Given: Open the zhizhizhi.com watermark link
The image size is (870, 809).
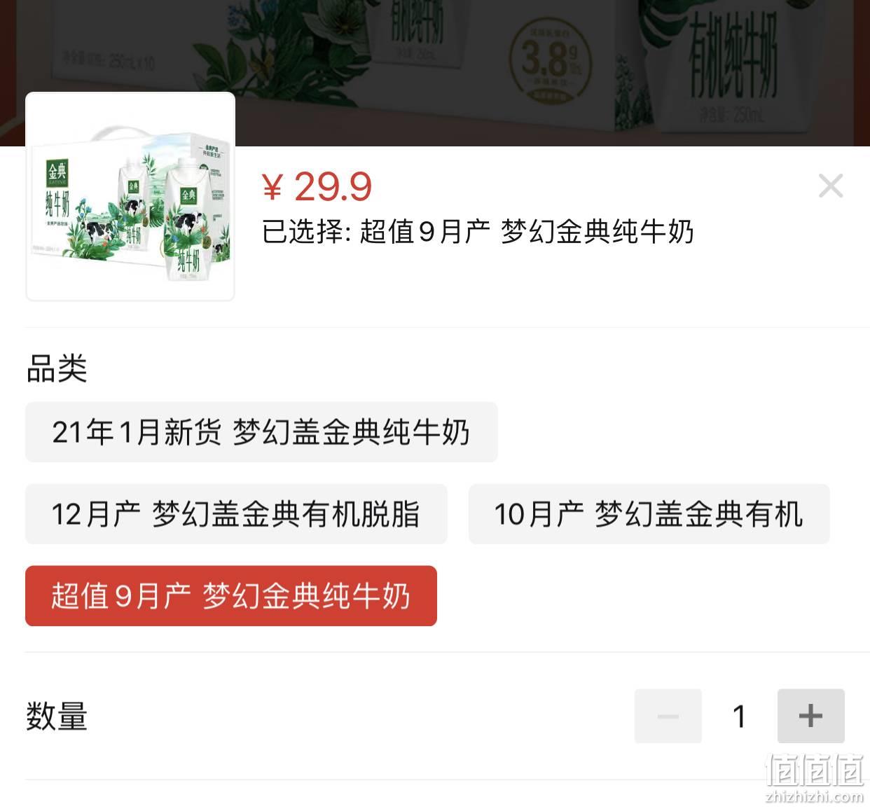Looking at the screenshot, I should tap(815, 796).
